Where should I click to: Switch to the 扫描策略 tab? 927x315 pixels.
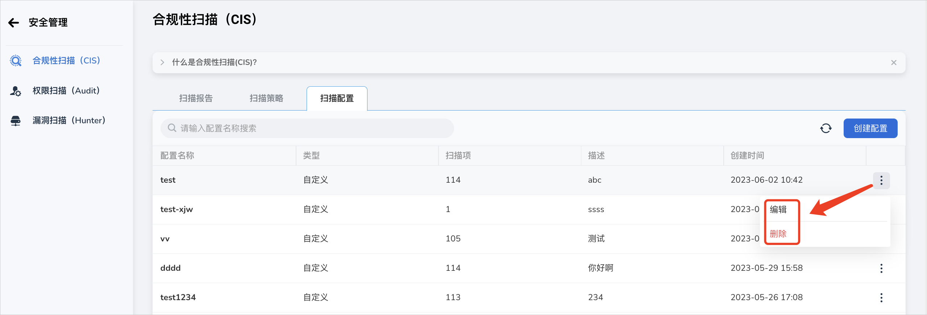[x=266, y=98]
